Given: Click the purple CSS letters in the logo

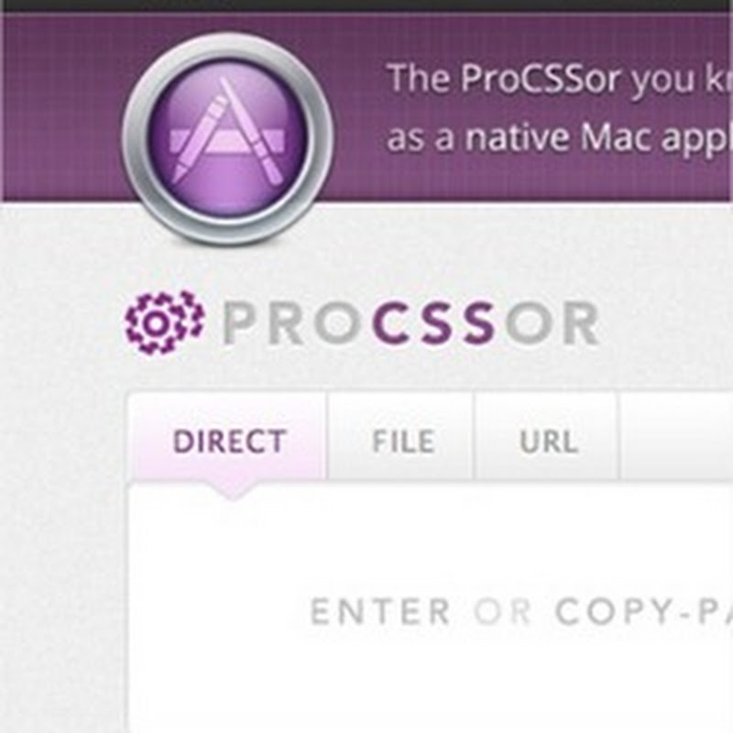Looking at the screenshot, I should click(x=433, y=324).
